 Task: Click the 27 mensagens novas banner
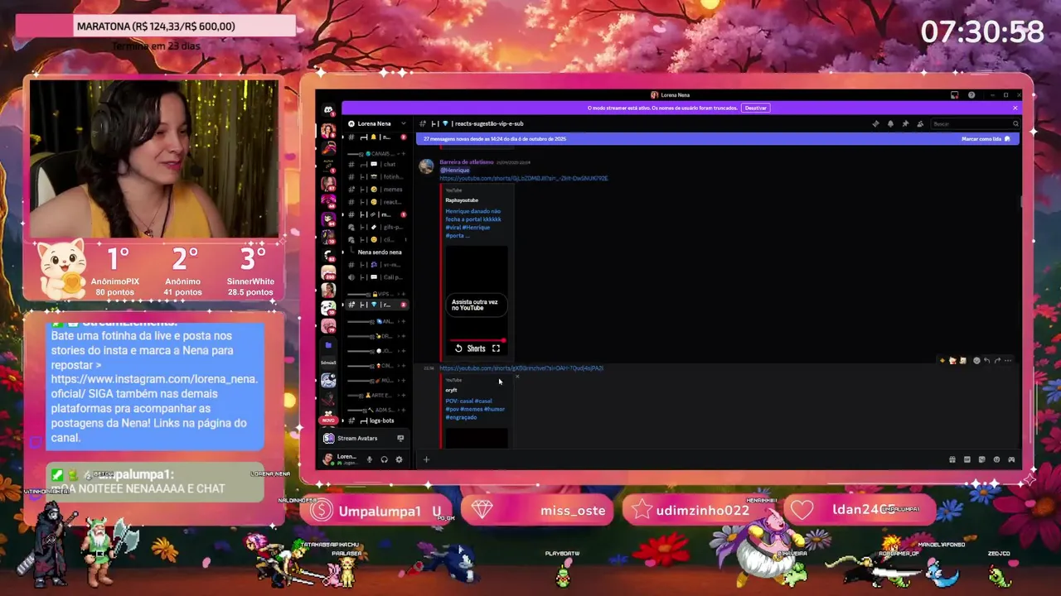(x=717, y=139)
